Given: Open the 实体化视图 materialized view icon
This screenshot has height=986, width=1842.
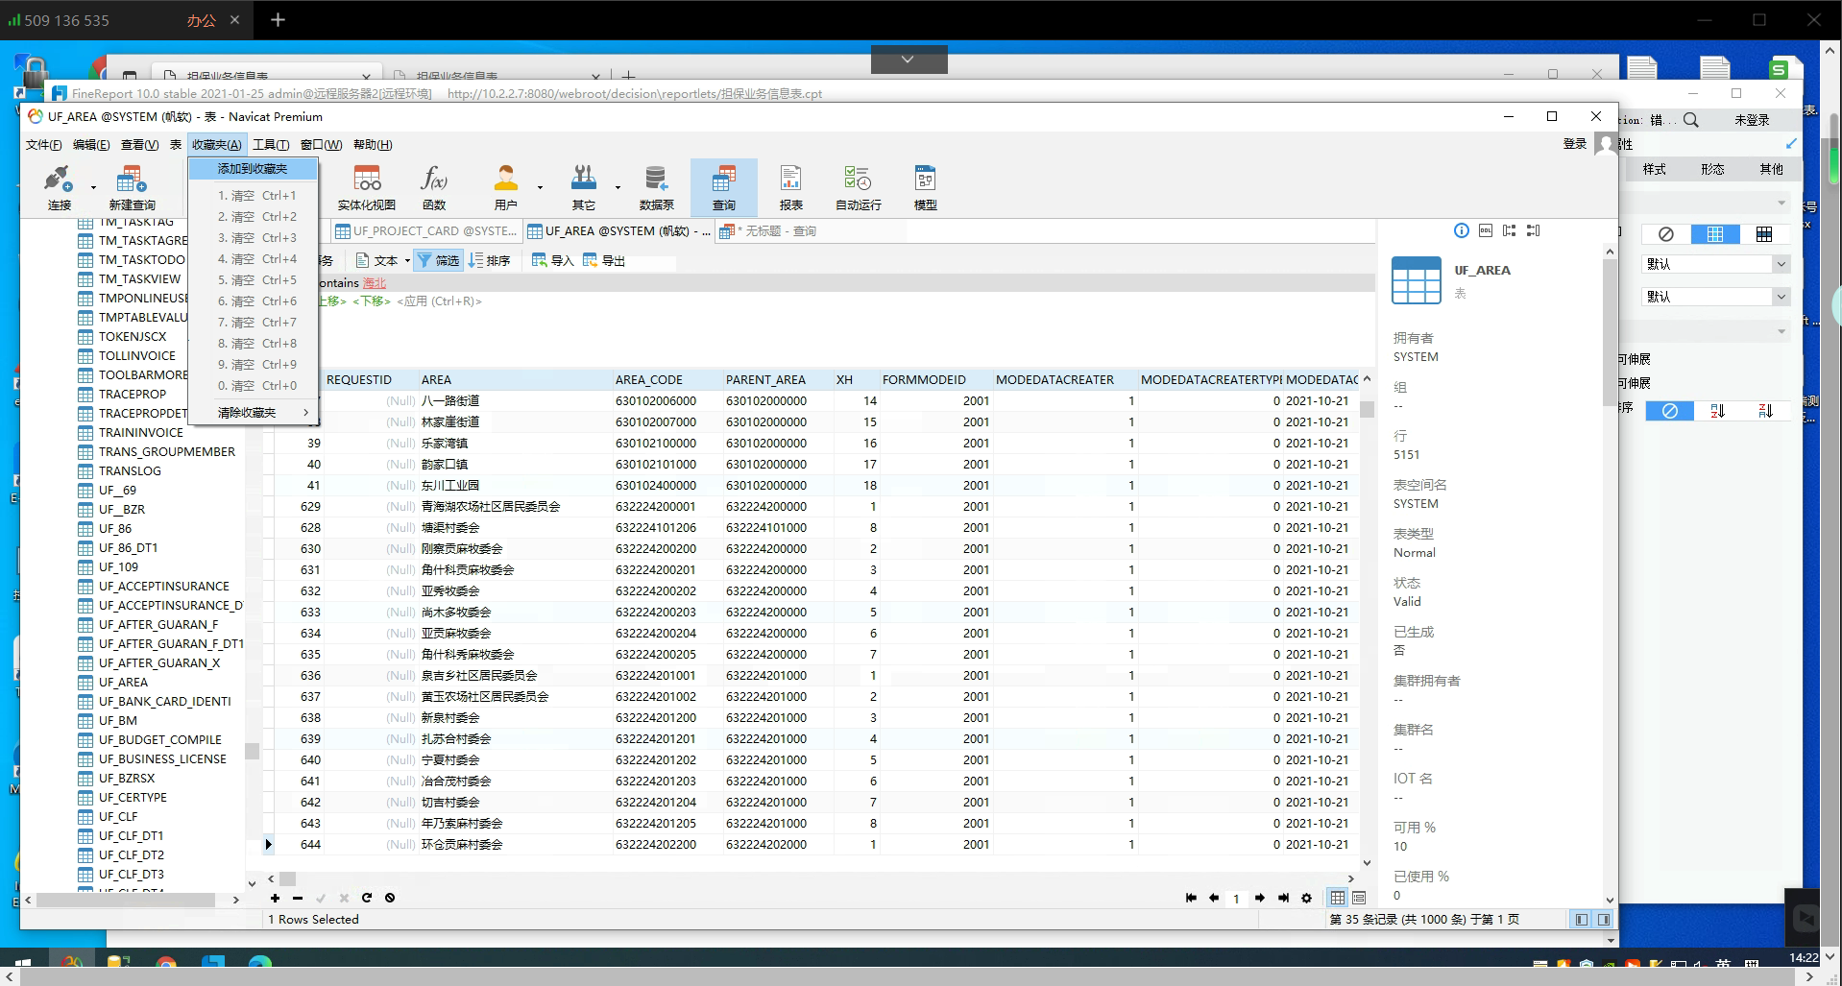Looking at the screenshot, I should (x=366, y=187).
